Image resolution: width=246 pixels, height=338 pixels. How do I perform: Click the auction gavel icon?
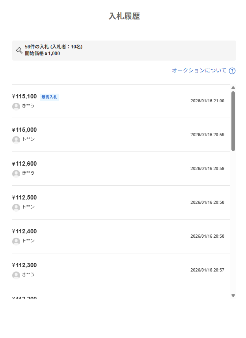click(x=19, y=50)
